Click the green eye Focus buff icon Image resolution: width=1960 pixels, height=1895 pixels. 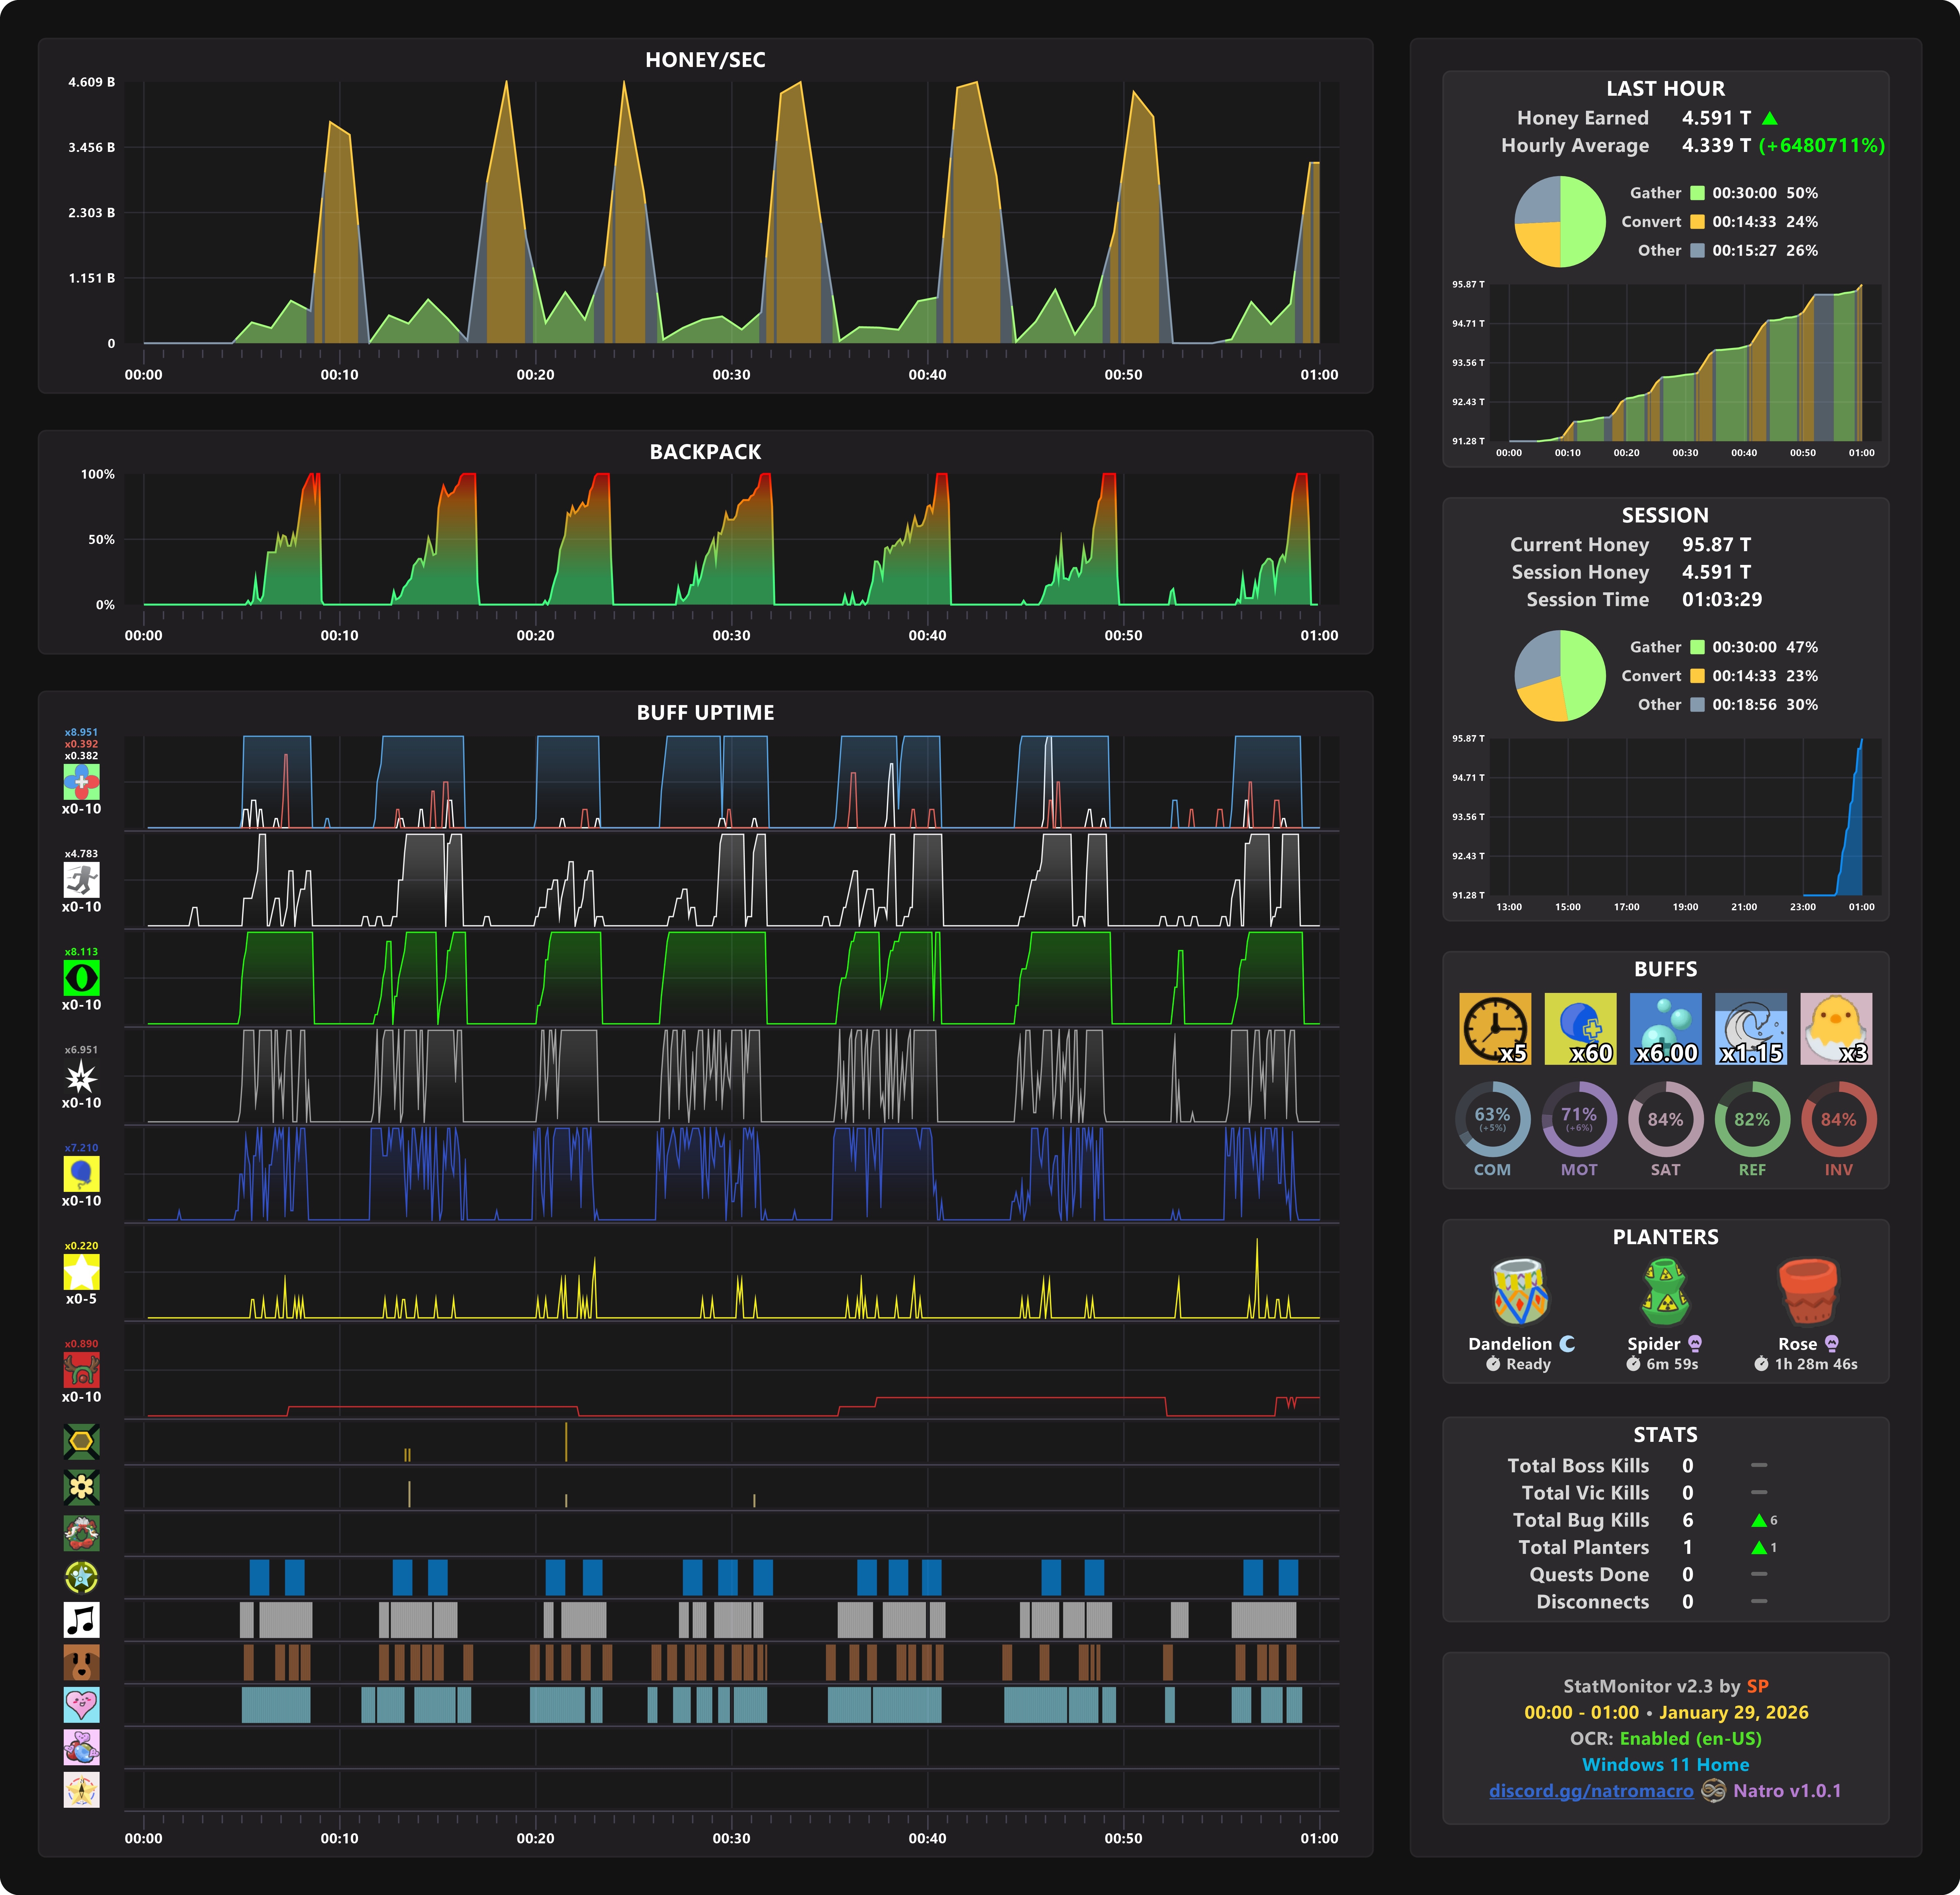[x=81, y=977]
